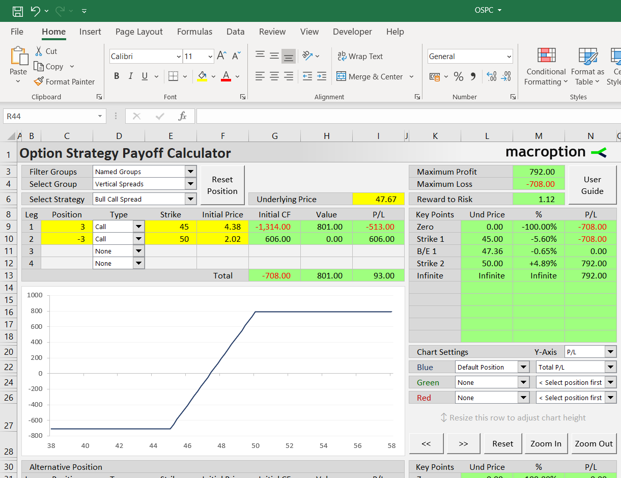Viewport: 621px width, 478px height.
Task: Click the Save icon in the title bar
Action: tap(17, 11)
